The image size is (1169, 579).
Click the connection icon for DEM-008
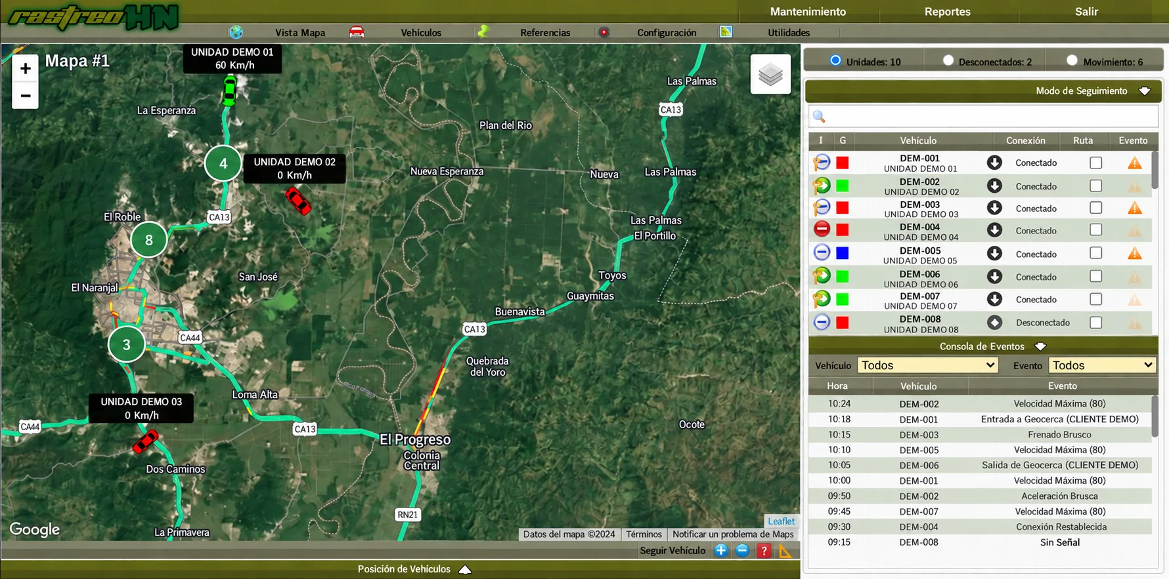click(x=994, y=323)
